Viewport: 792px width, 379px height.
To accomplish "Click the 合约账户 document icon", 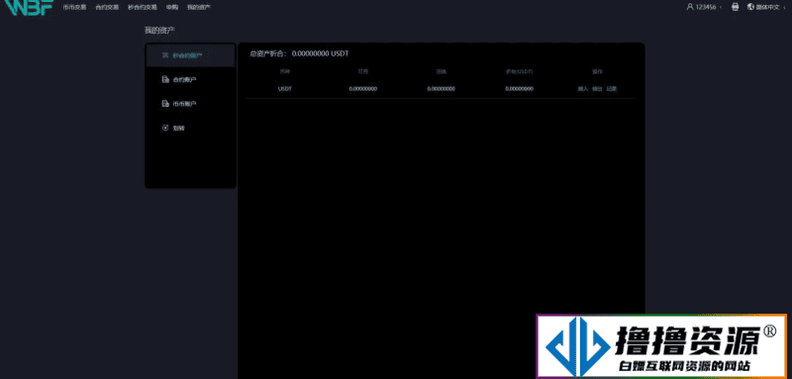I will 165,80.
